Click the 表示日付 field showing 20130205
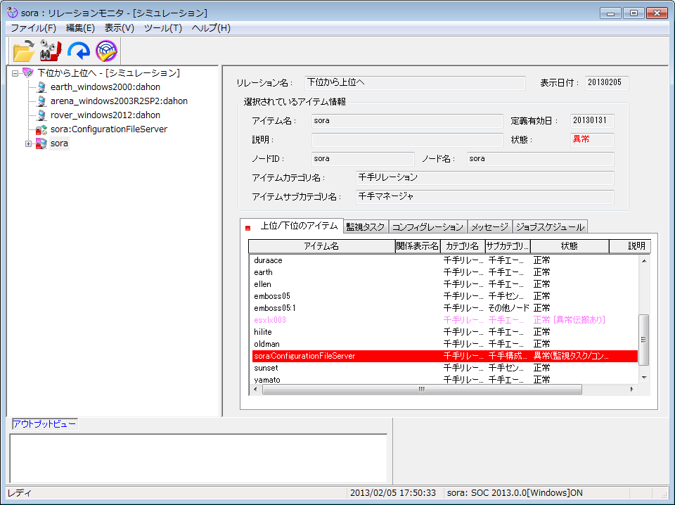 click(607, 83)
